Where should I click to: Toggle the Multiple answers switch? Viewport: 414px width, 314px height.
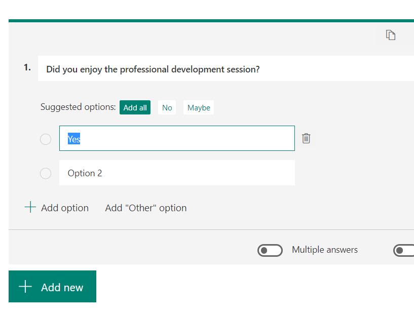pyautogui.click(x=270, y=250)
